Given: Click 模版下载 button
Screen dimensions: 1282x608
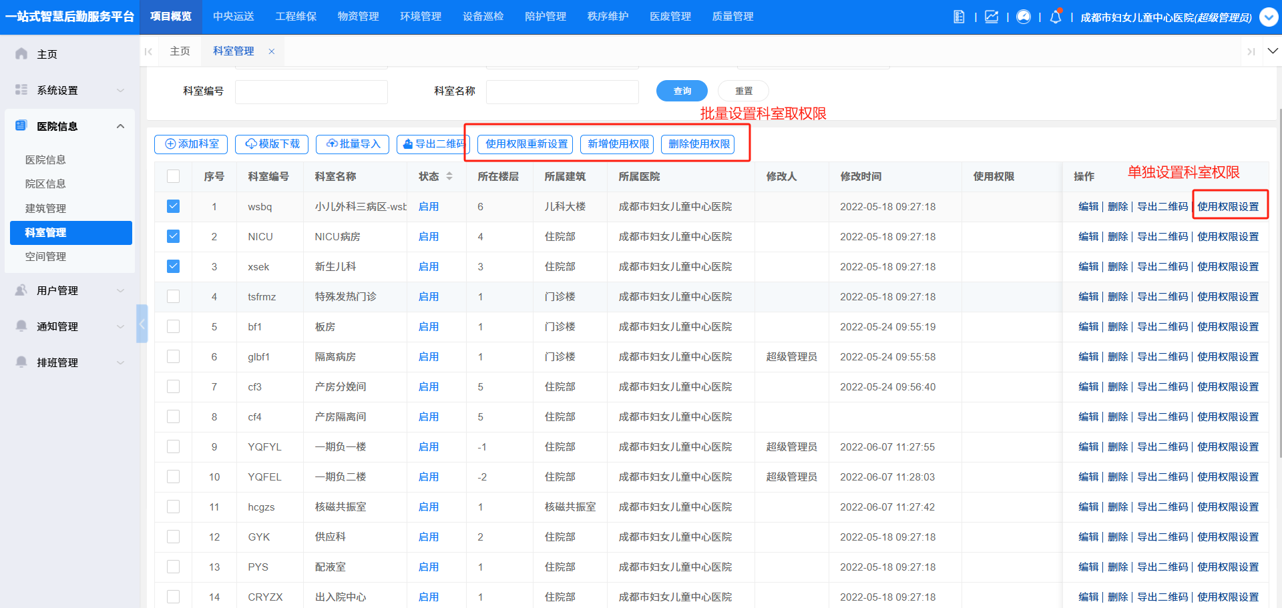Looking at the screenshot, I should point(272,144).
